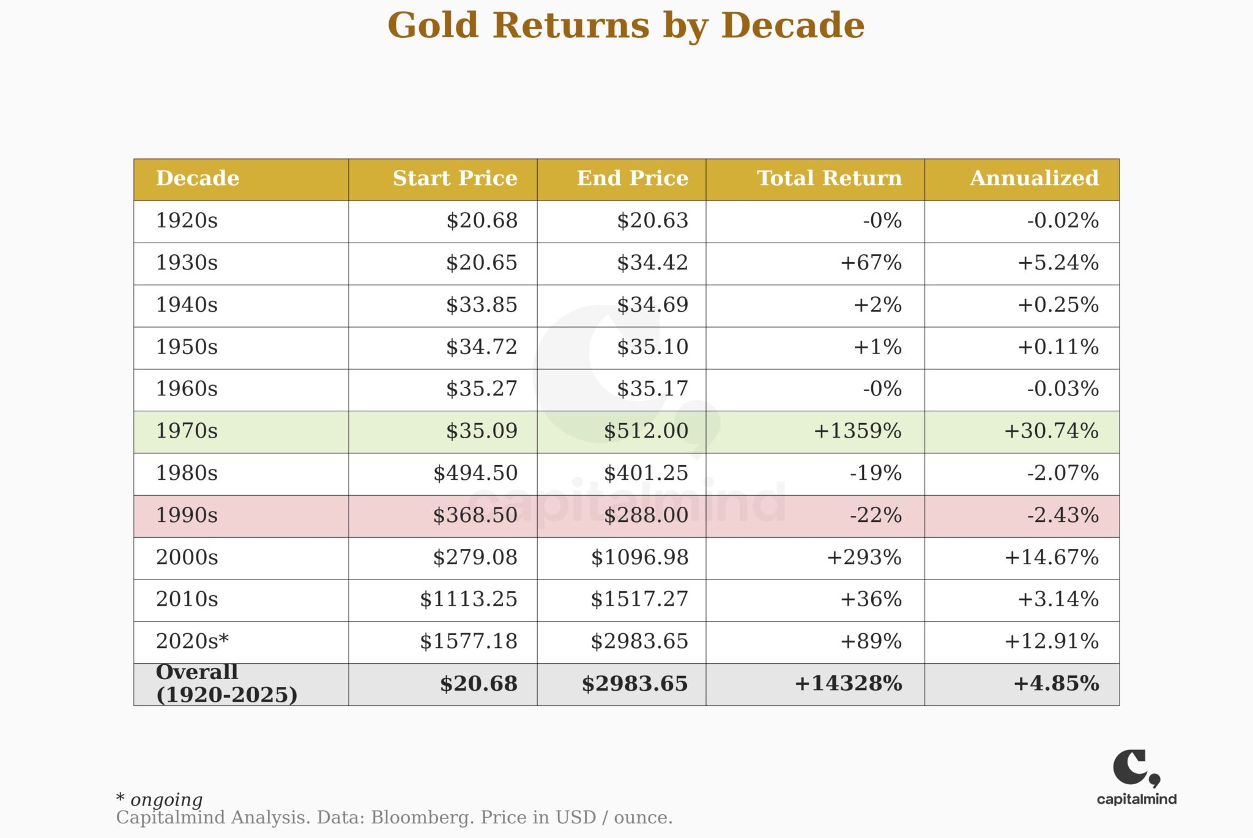Image resolution: width=1253 pixels, height=838 pixels.
Task: Select the Overall (1920-2025) row label
Action: (x=226, y=683)
